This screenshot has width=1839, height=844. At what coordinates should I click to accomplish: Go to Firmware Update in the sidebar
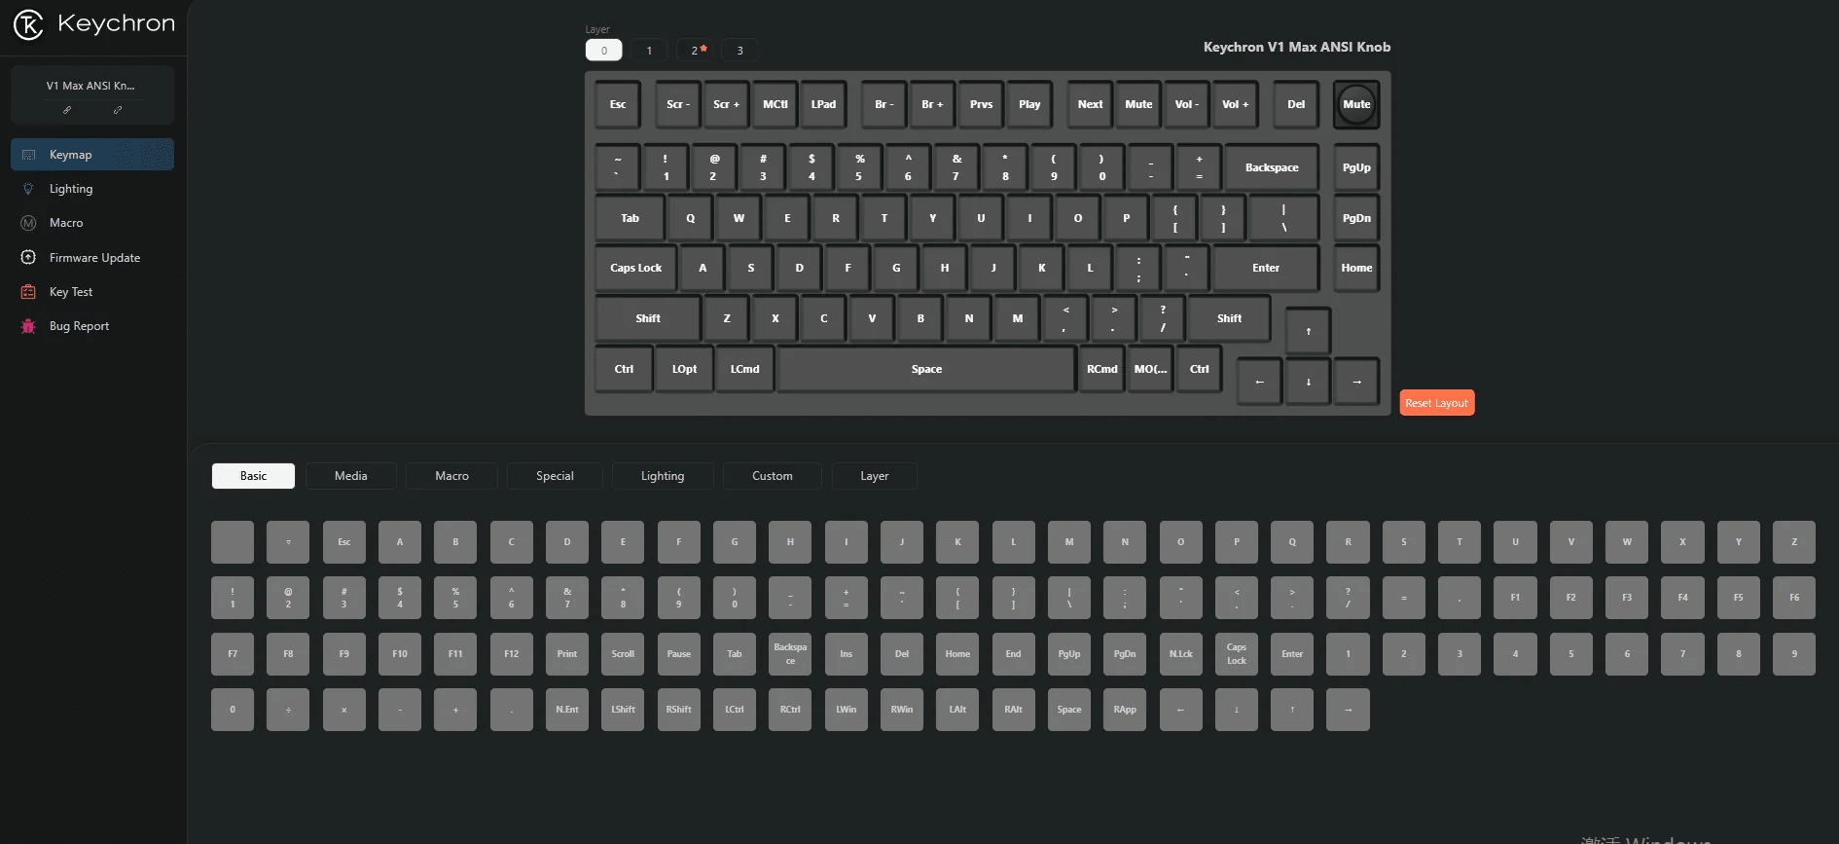pyautogui.click(x=94, y=258)
